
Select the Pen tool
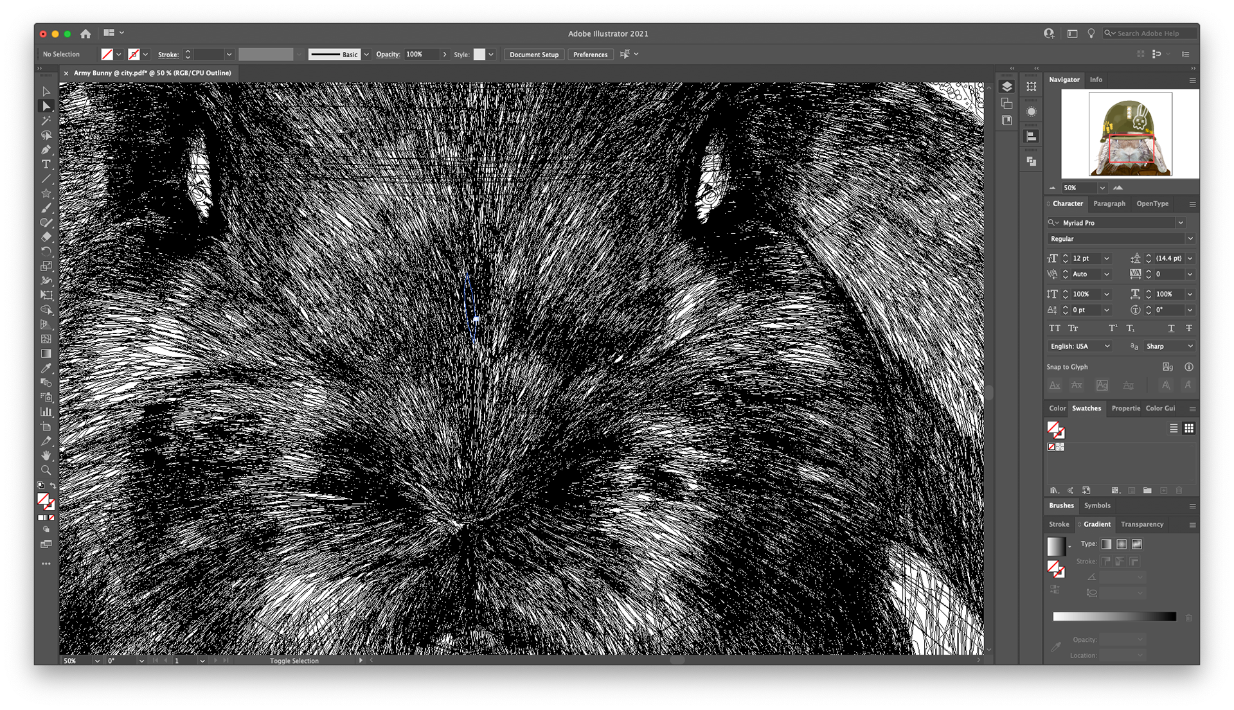pyautogui.click(x=46, y=150)
